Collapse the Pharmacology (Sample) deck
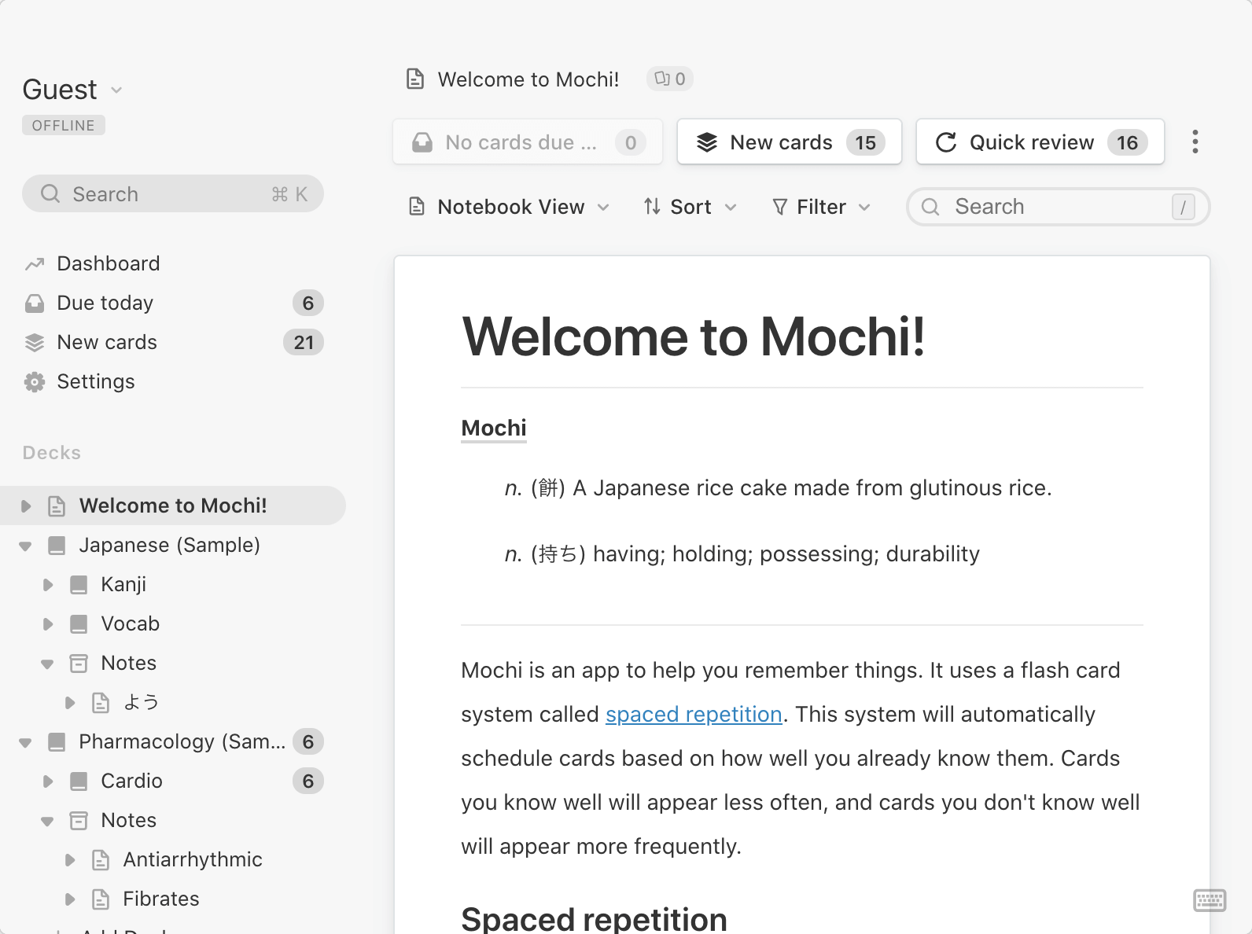 point(26,742)
